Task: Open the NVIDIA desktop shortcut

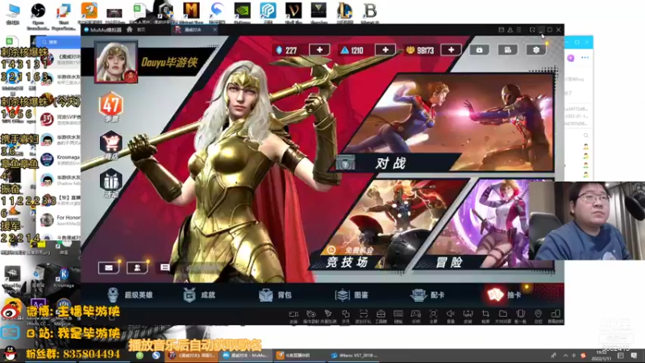Action: [243, 12]
